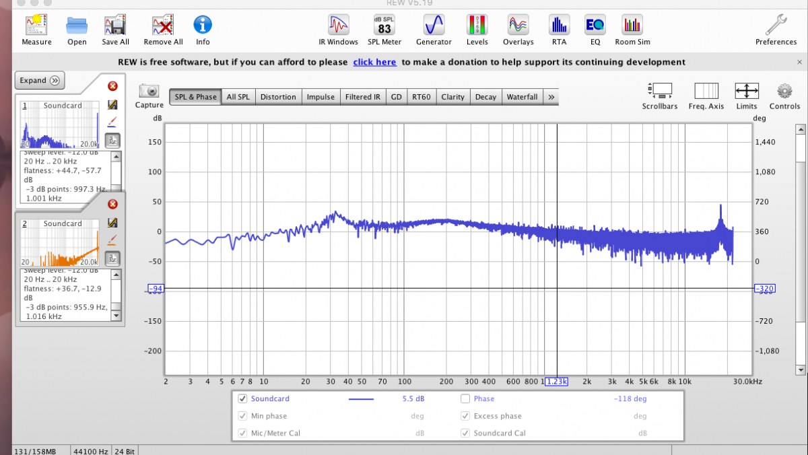Open the IR Windows settings
The width and height of the screenshot is (808, 455).
338,25
